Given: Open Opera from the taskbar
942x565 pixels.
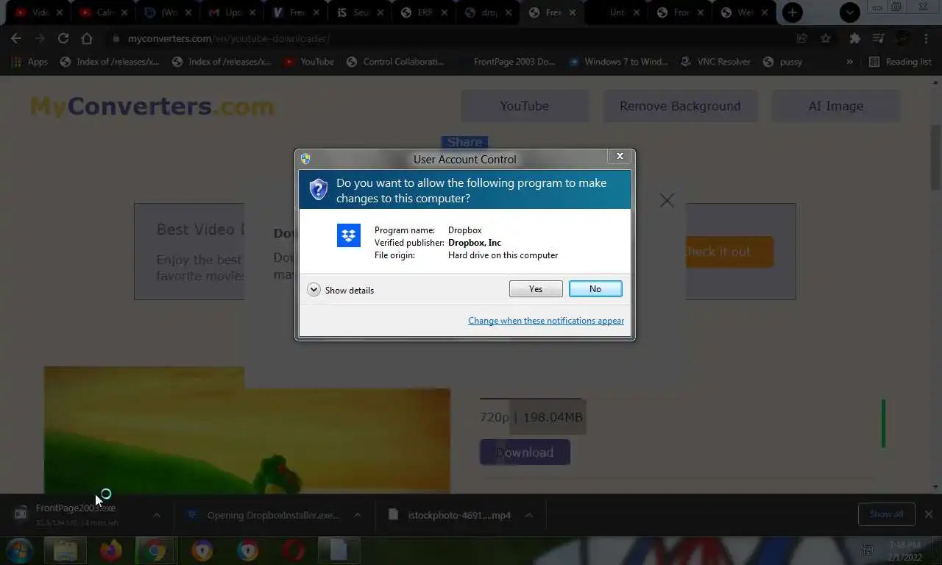Looking at the screenshot, I should pos(294,550).
